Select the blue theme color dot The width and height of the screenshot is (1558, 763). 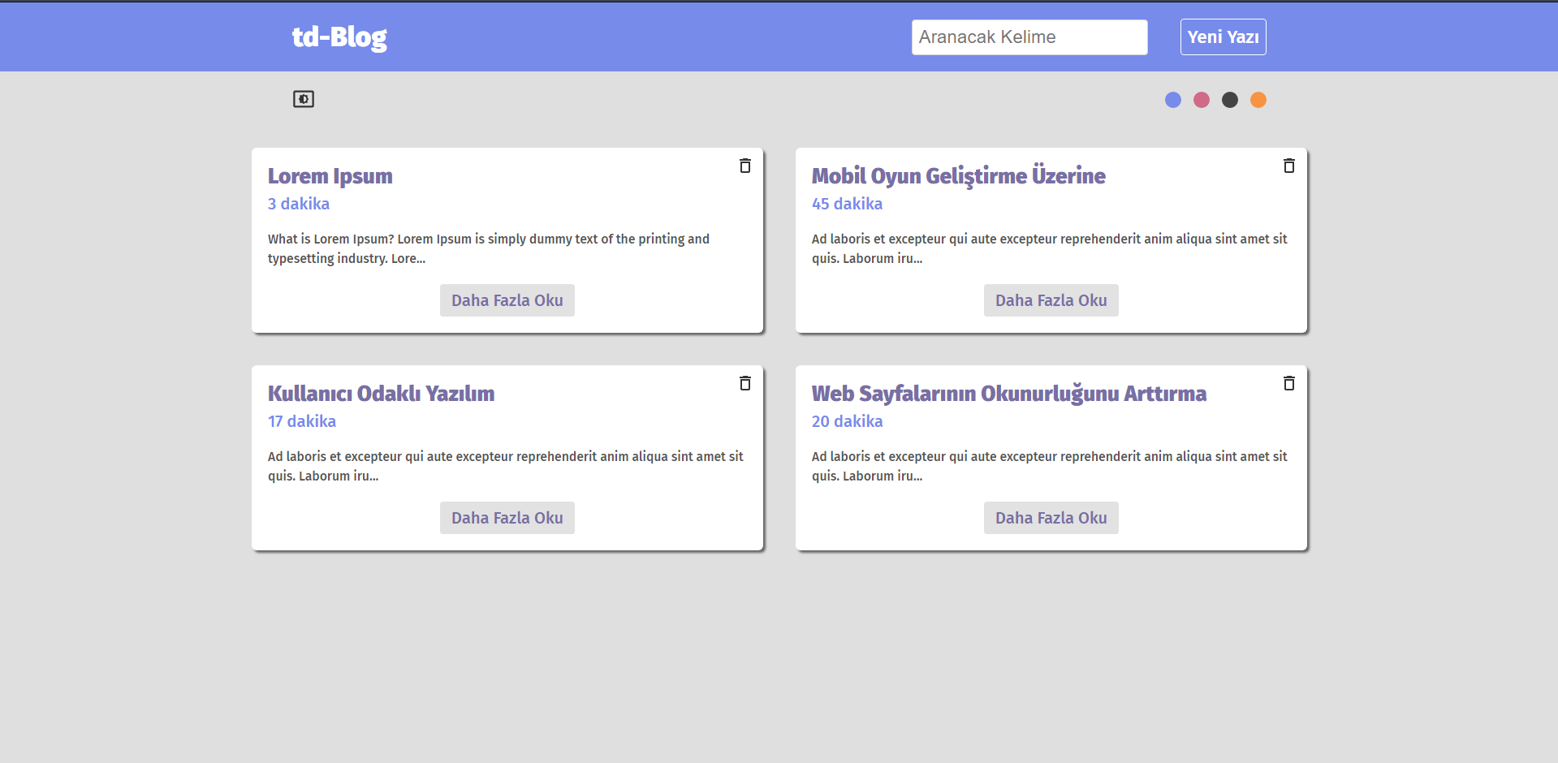pos(1173,100)
